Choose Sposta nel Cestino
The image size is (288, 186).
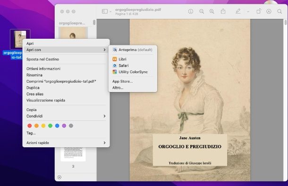66,59
